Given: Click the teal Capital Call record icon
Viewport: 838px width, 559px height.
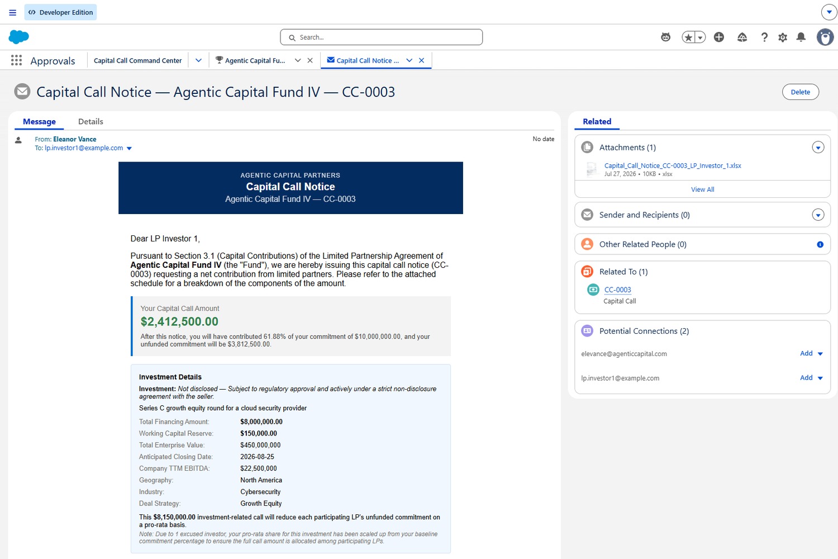Looking at the screenshot, I should click(593, 290).
